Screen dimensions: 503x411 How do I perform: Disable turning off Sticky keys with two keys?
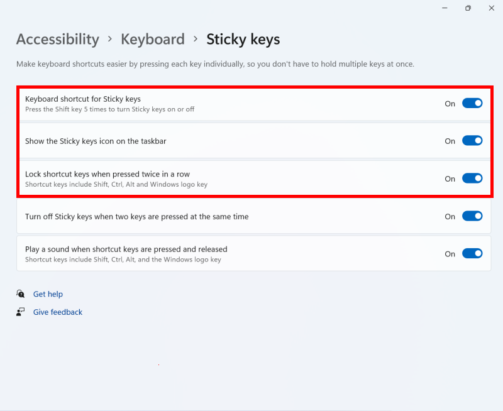pos(472,216)
